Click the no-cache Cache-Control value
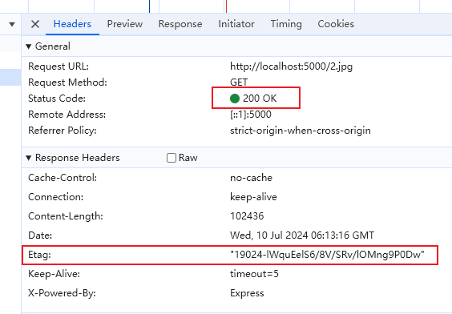The height and width of the screenshot is (314, 452). point(251,178)
